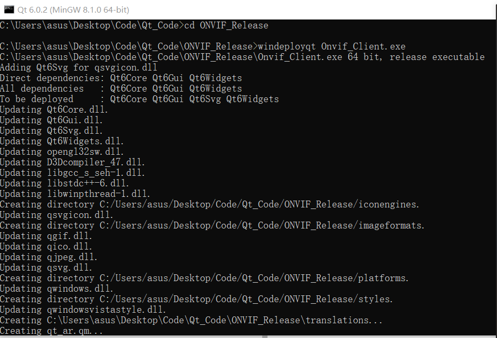Click line 'Updating qgif.dll.'
The width and height of the screenshot is (497, 338).
[x=46, y=236]
